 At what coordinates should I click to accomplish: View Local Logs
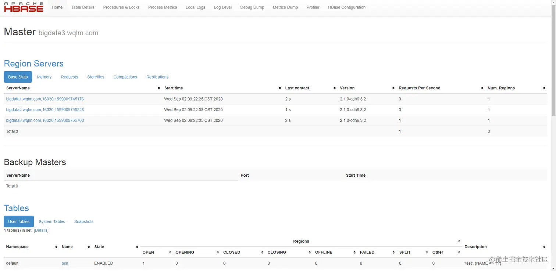[x=195, y=7]
